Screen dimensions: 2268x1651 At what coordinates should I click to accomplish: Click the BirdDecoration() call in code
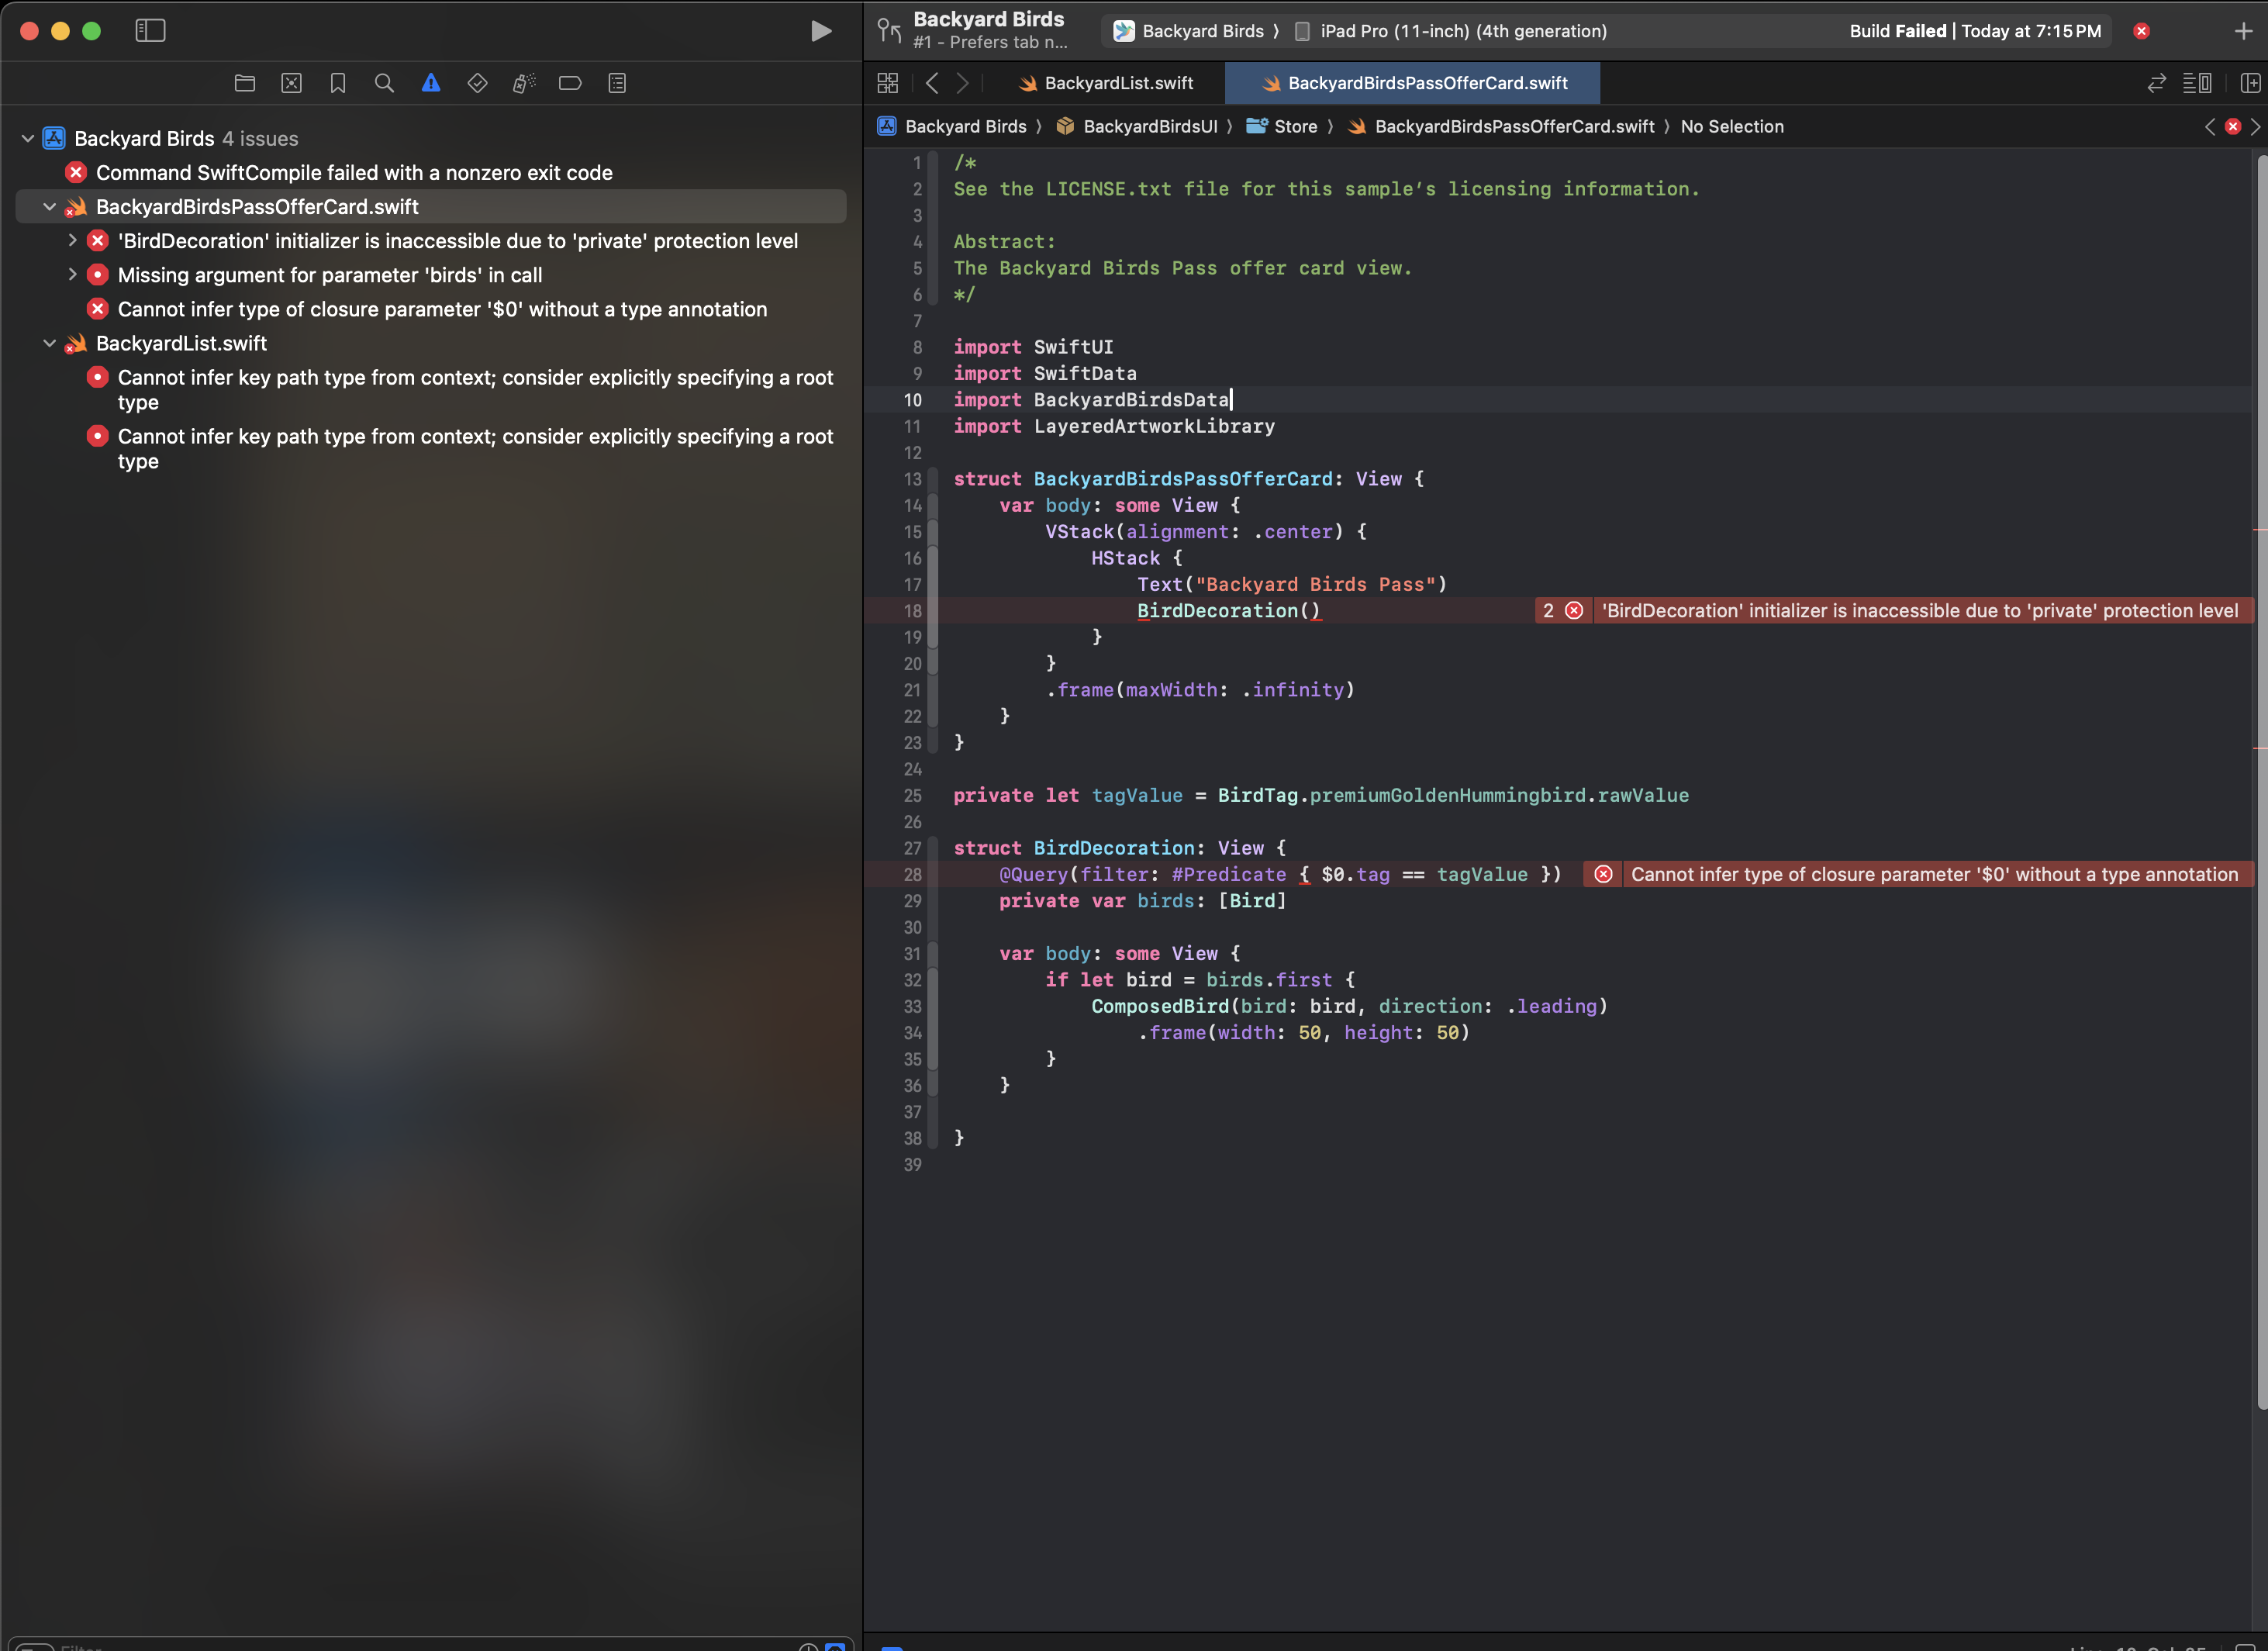1228,611
